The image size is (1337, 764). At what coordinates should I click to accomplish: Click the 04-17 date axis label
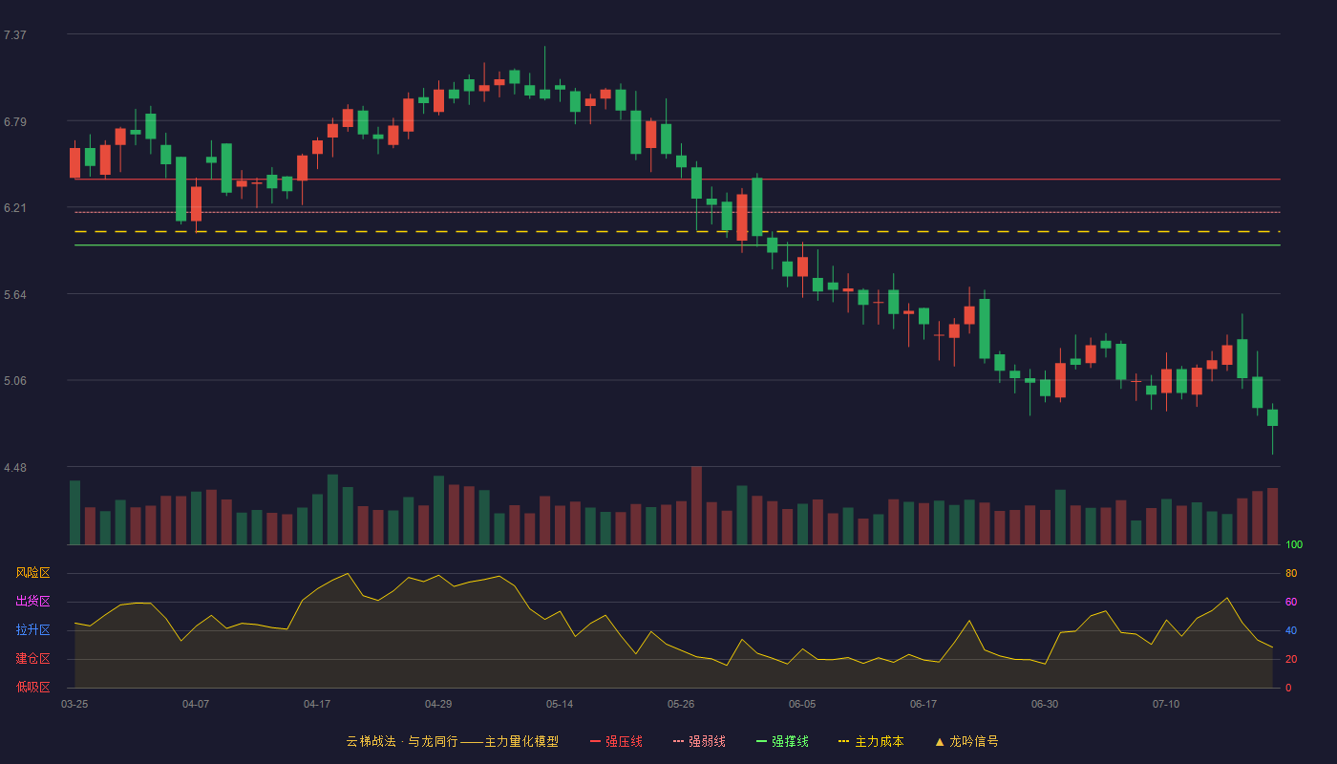click(x=317, y=704)
